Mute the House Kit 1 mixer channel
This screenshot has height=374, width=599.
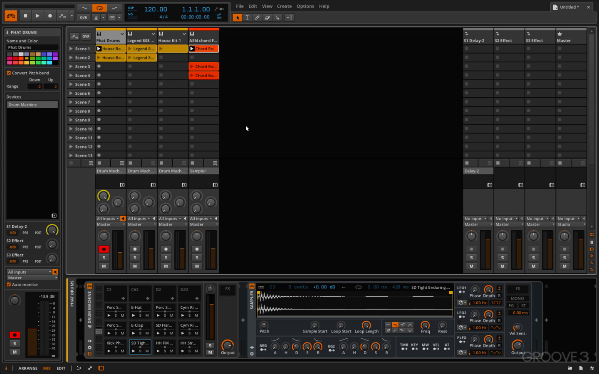pyautogui.click(x=166, y=266)
